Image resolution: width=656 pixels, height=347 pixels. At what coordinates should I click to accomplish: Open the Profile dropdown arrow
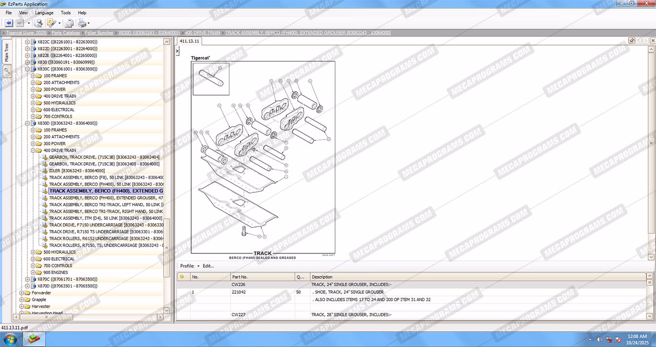point(198,266)
